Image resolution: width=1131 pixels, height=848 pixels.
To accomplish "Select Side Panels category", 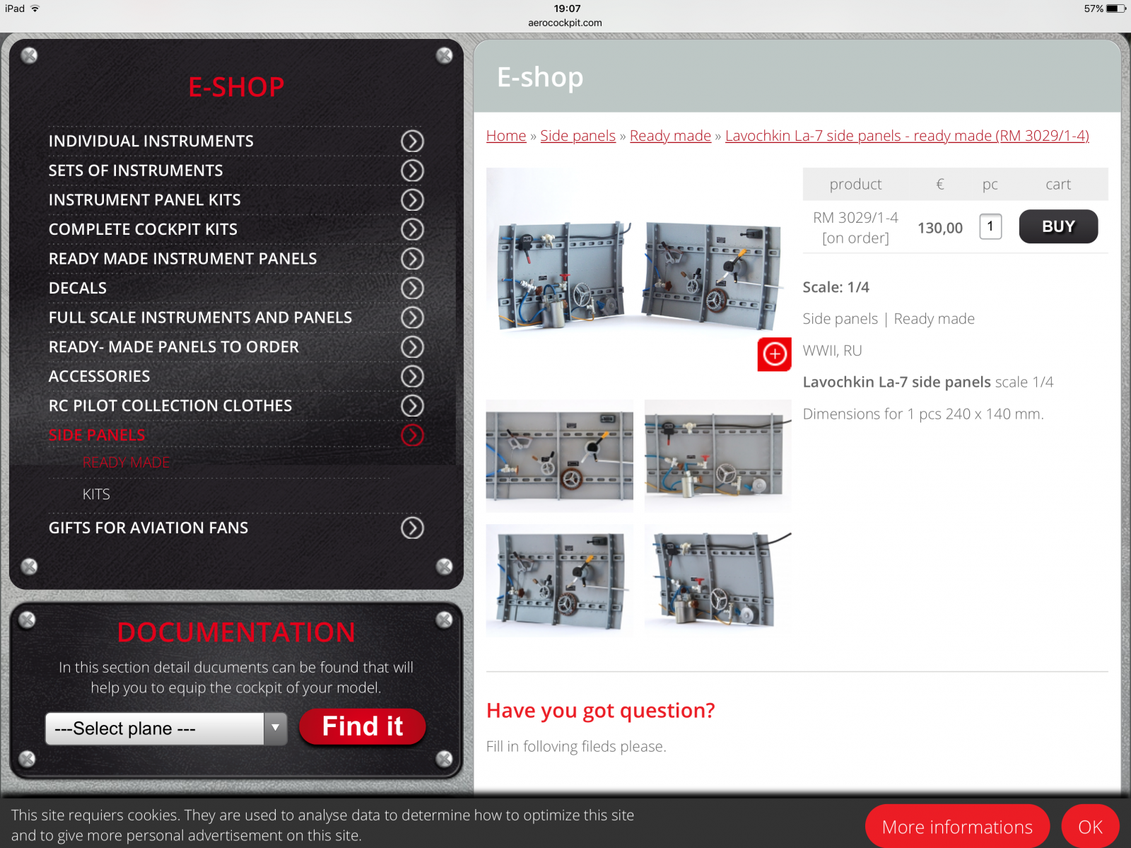I will coord(97,435).
